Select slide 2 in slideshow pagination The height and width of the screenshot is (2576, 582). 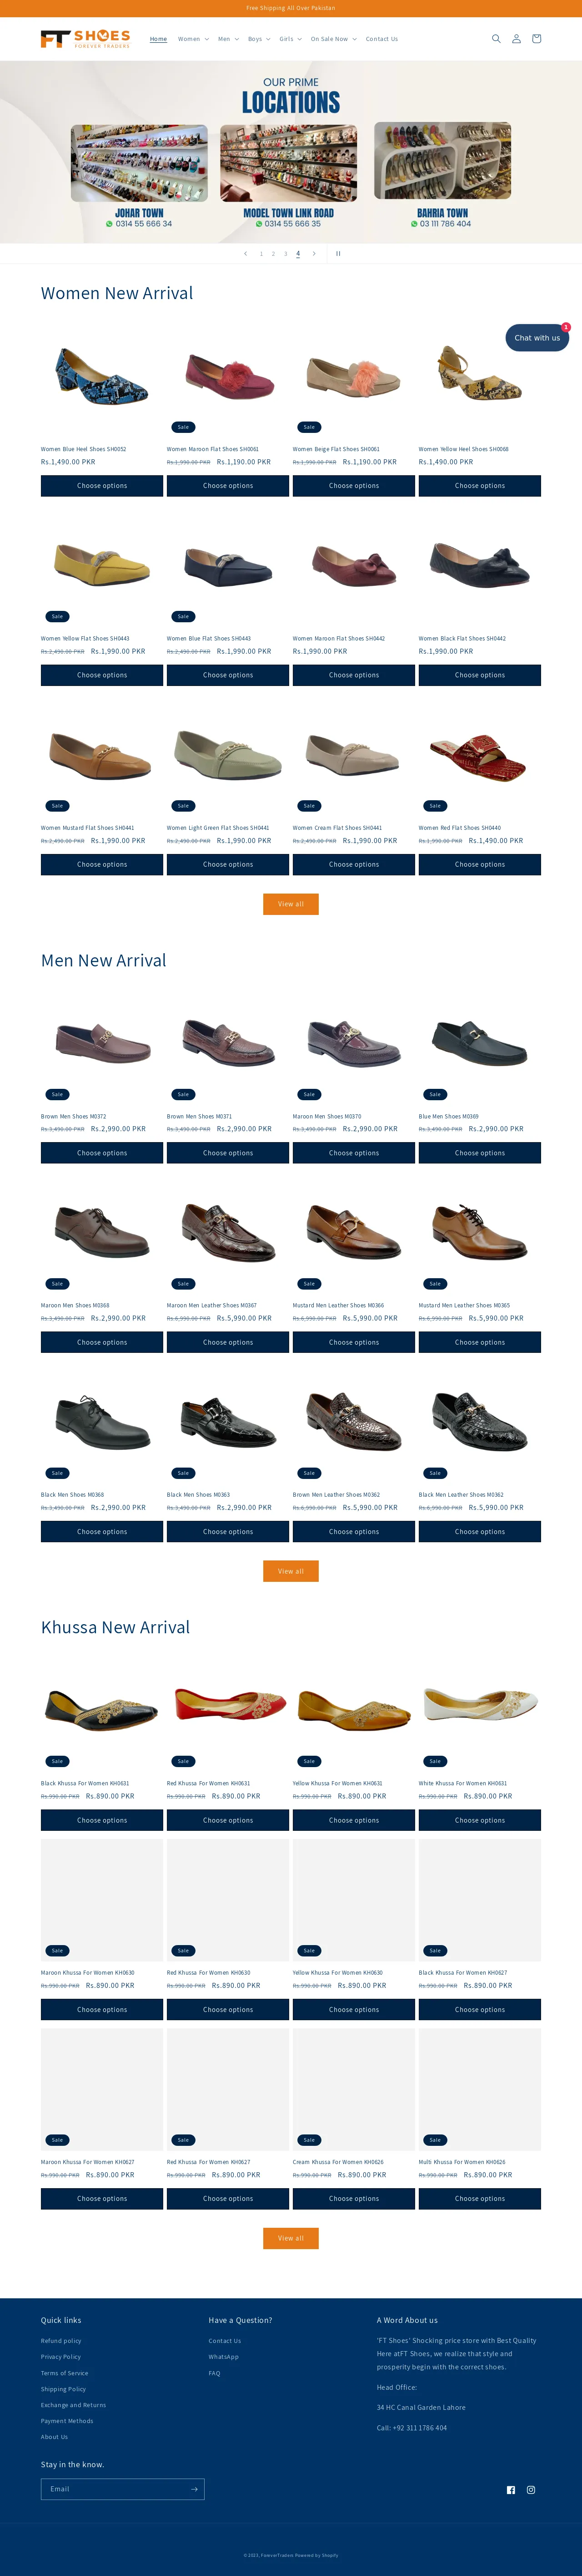coord(274,254)
